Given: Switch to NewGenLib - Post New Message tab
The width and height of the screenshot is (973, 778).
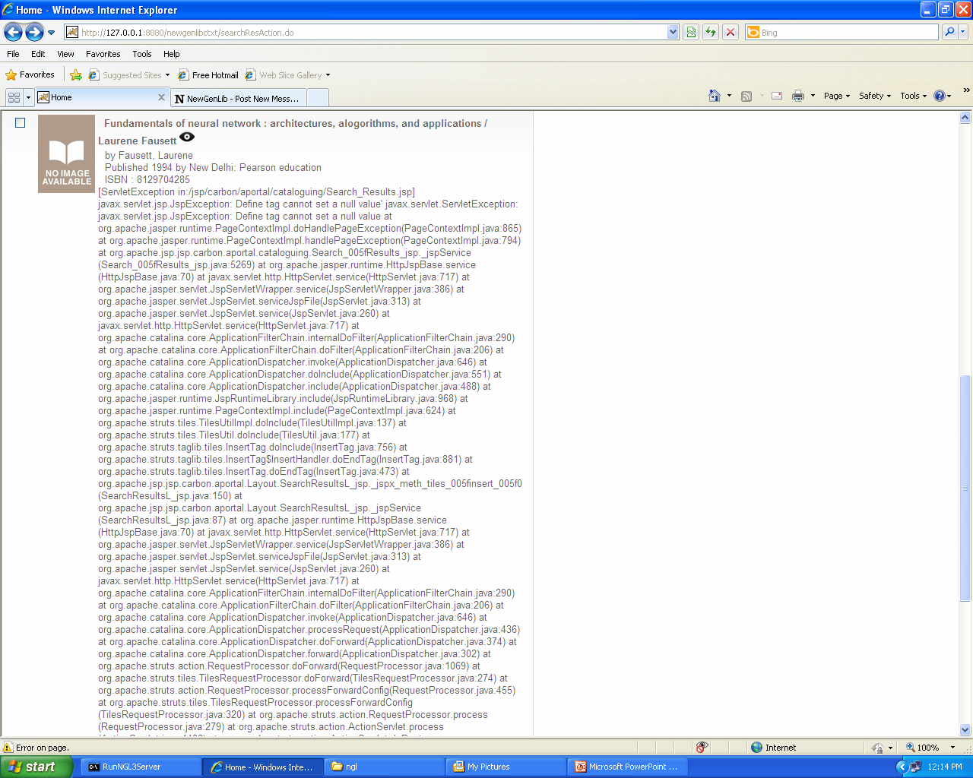Looking at the screenshot, I should pos(242,99).
